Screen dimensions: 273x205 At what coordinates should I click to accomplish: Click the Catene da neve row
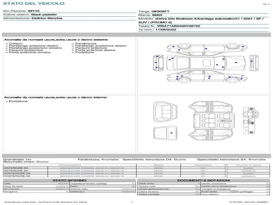click(x=169, y=192)
